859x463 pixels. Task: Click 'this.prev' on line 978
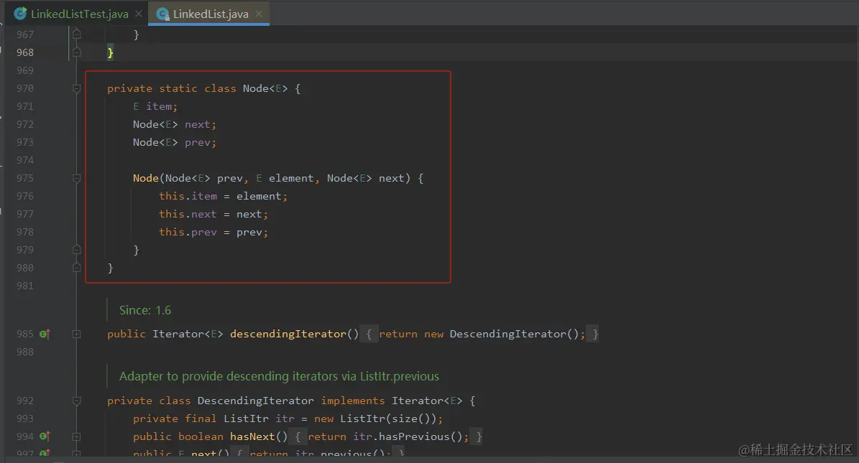pos(188,232)
